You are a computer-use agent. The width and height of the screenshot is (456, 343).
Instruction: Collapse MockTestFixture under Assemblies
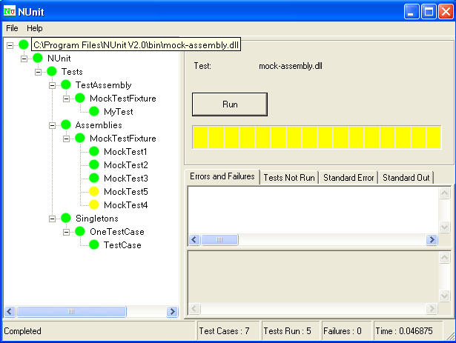[x=66, y=139]
